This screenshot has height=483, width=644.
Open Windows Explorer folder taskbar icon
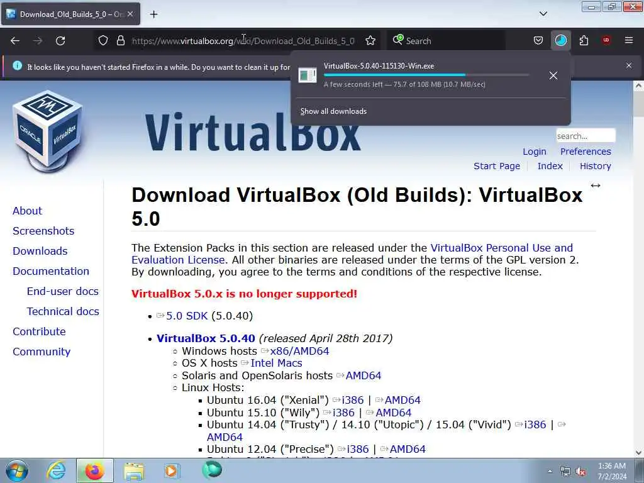(134, 471)
